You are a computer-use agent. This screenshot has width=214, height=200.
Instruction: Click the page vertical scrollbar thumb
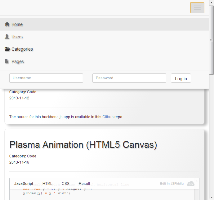tap(212, 40)
